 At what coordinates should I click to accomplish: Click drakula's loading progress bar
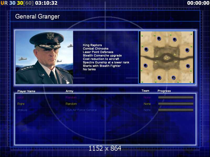tap(176, 110)
